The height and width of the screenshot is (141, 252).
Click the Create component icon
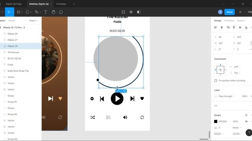coord(131,12)
